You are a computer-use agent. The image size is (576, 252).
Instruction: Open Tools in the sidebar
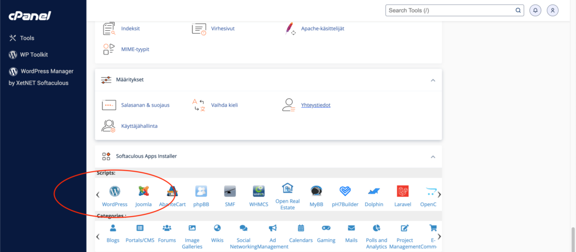pyautogui.click(x=22, y=38)
